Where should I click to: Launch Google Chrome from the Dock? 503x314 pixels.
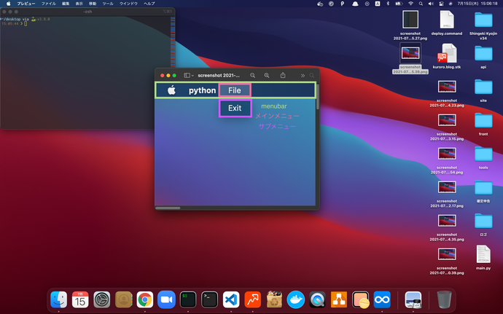pos(145,299)
